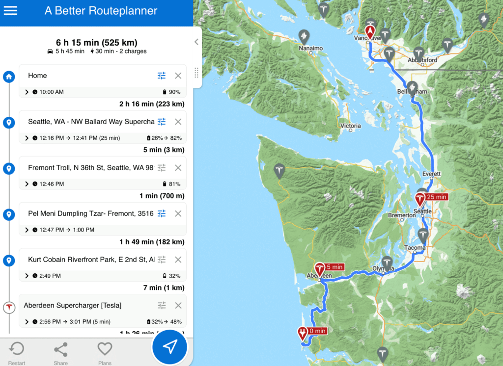The height and width of the screenshot is (366, 503).
Task: Open settings for Ballard Way Supercharger stop
Action: 162,122
